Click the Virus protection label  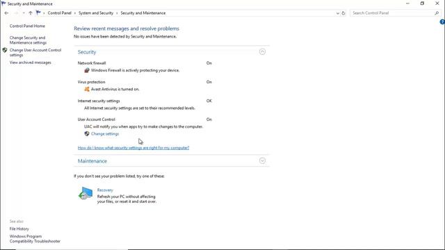click(91, 82)
